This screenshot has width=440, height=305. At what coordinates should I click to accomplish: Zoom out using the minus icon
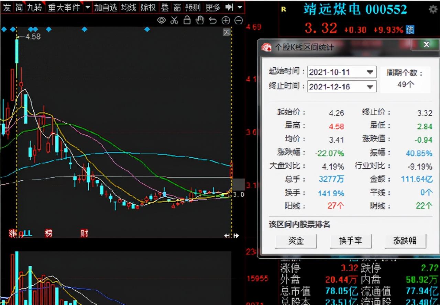tap(239, 20)
